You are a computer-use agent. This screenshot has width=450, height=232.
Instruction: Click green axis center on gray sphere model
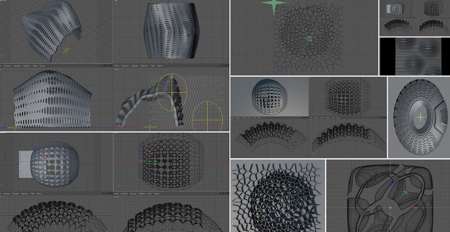tap(50, 164)
